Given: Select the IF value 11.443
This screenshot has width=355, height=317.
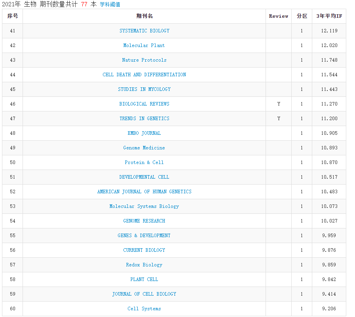Looking at the screenshot, I should pyautogui.click(x=329, y=89).
